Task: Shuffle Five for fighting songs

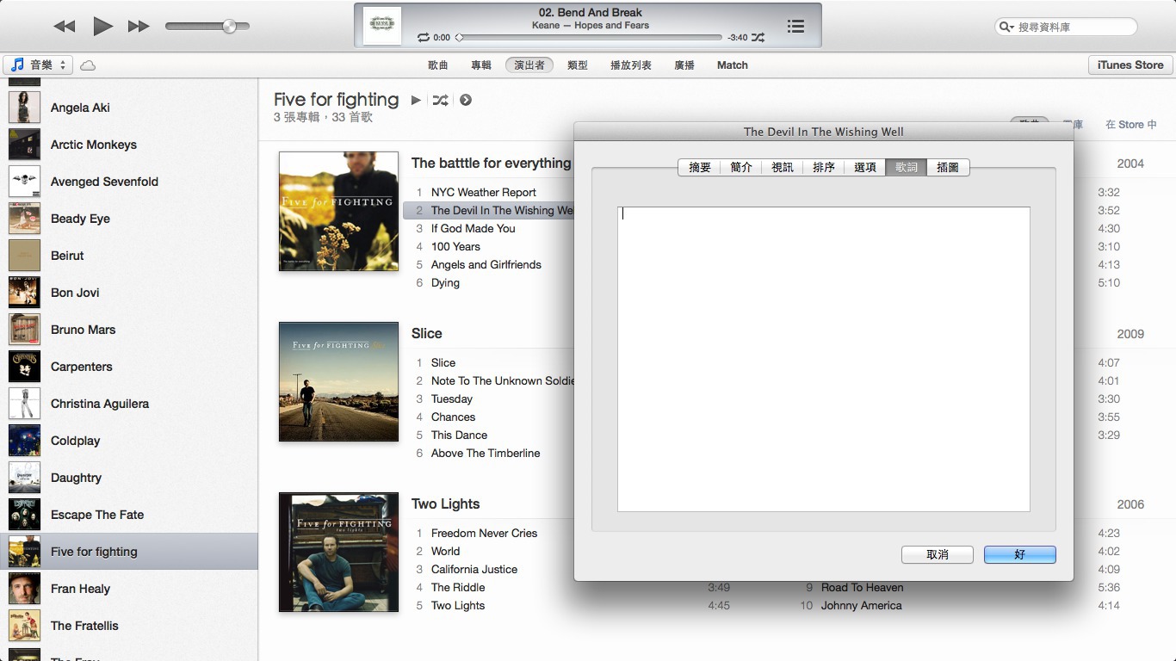Action: click(x=440, y=100)
